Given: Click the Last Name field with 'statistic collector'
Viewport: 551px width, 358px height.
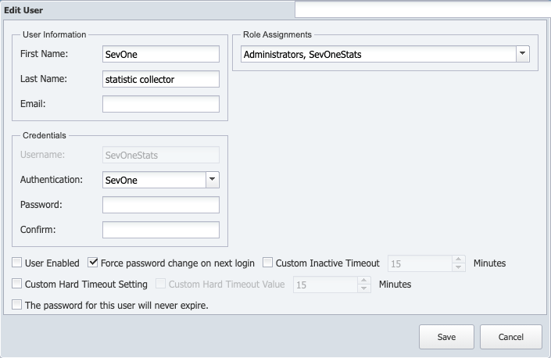Looking at the screenshot, I should [161, 79].
